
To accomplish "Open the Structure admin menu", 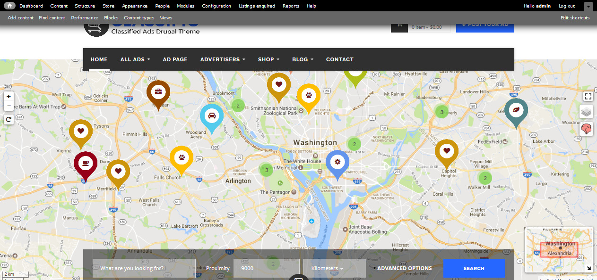I will [x=85, y=6].
